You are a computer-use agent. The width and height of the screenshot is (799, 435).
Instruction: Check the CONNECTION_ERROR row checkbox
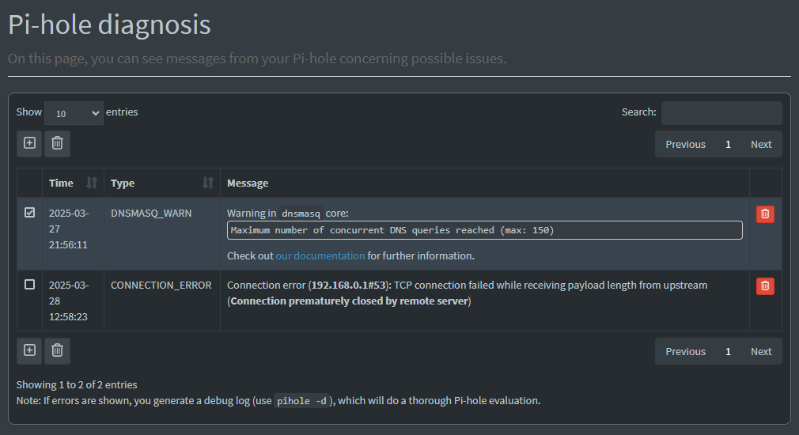coord(30,285)
